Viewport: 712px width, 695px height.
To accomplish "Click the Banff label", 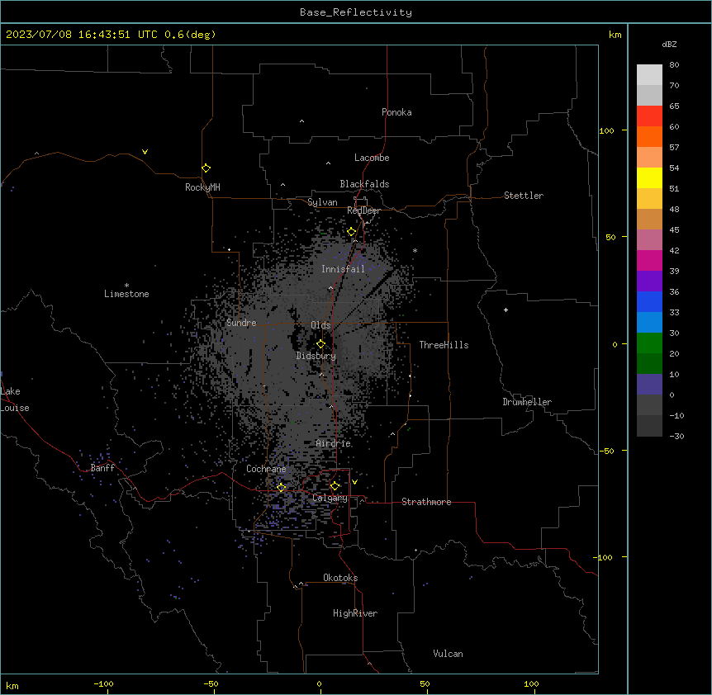I will click(x=102, y=468).
